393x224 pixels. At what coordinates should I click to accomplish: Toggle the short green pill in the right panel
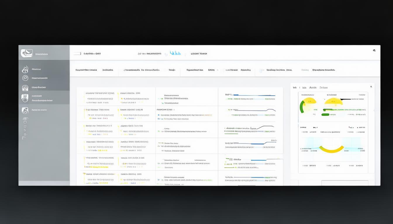tap(325, 115)
